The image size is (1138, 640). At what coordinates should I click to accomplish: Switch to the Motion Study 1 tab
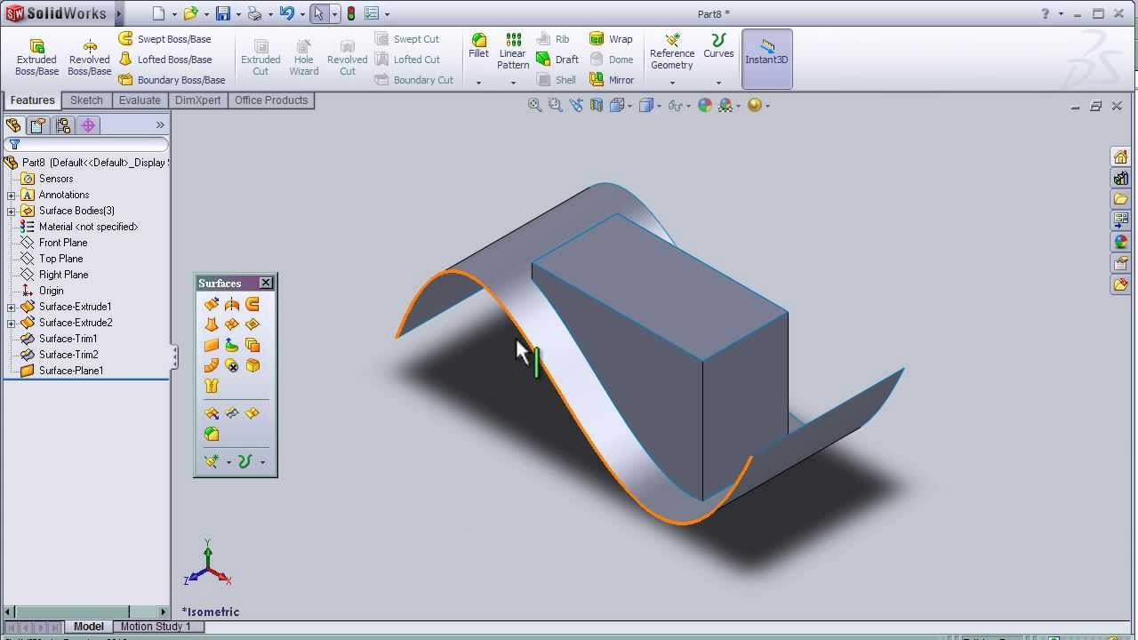tap(156, 627)
